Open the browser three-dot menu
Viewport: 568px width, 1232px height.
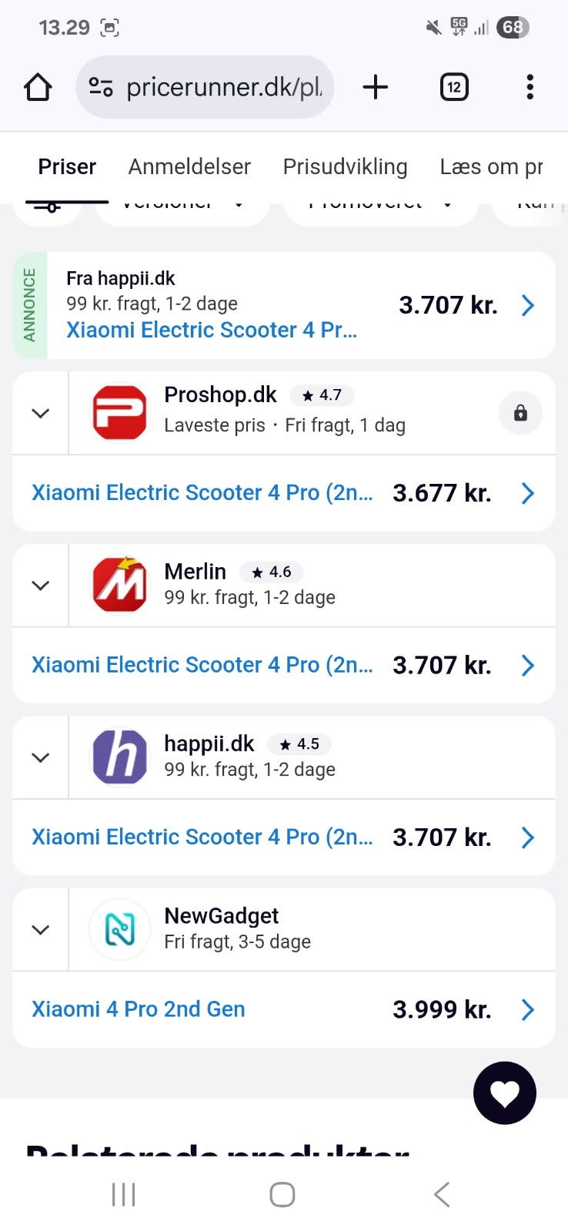point(530,87)
